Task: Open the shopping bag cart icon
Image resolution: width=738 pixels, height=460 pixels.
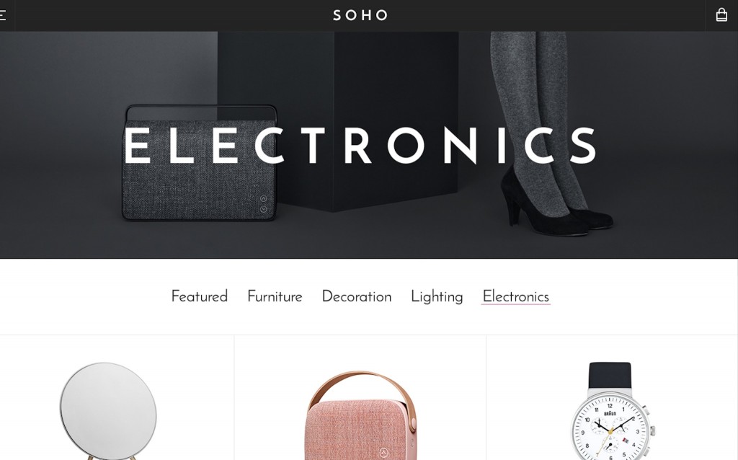Action: [721, 15]
